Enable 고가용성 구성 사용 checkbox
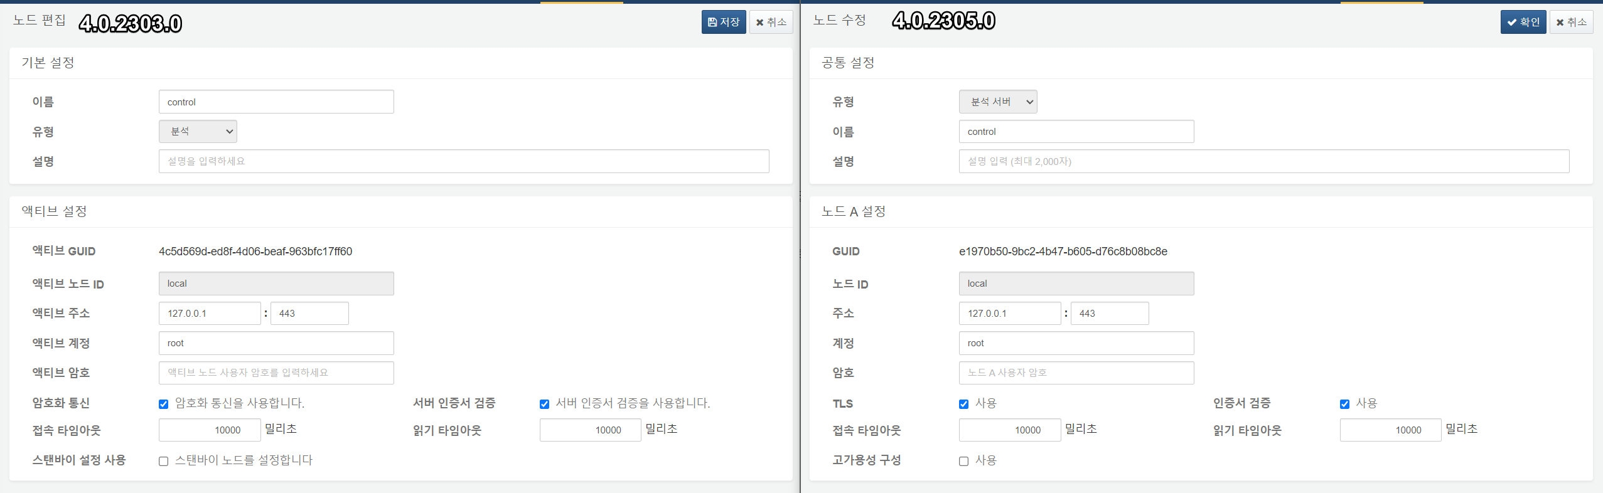 tap(964, 461)
